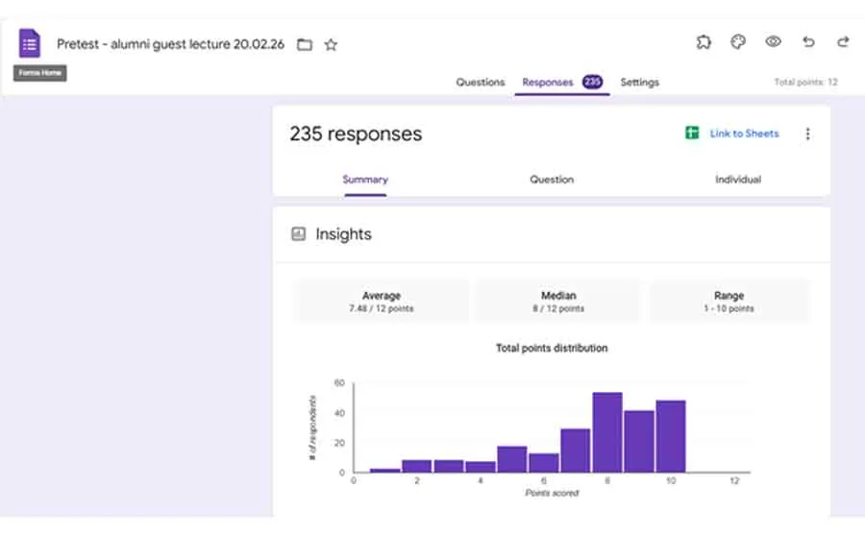Select the Responses tab
Screen dimensions: 865x535
pyautogui.click(x=548, y=83)
